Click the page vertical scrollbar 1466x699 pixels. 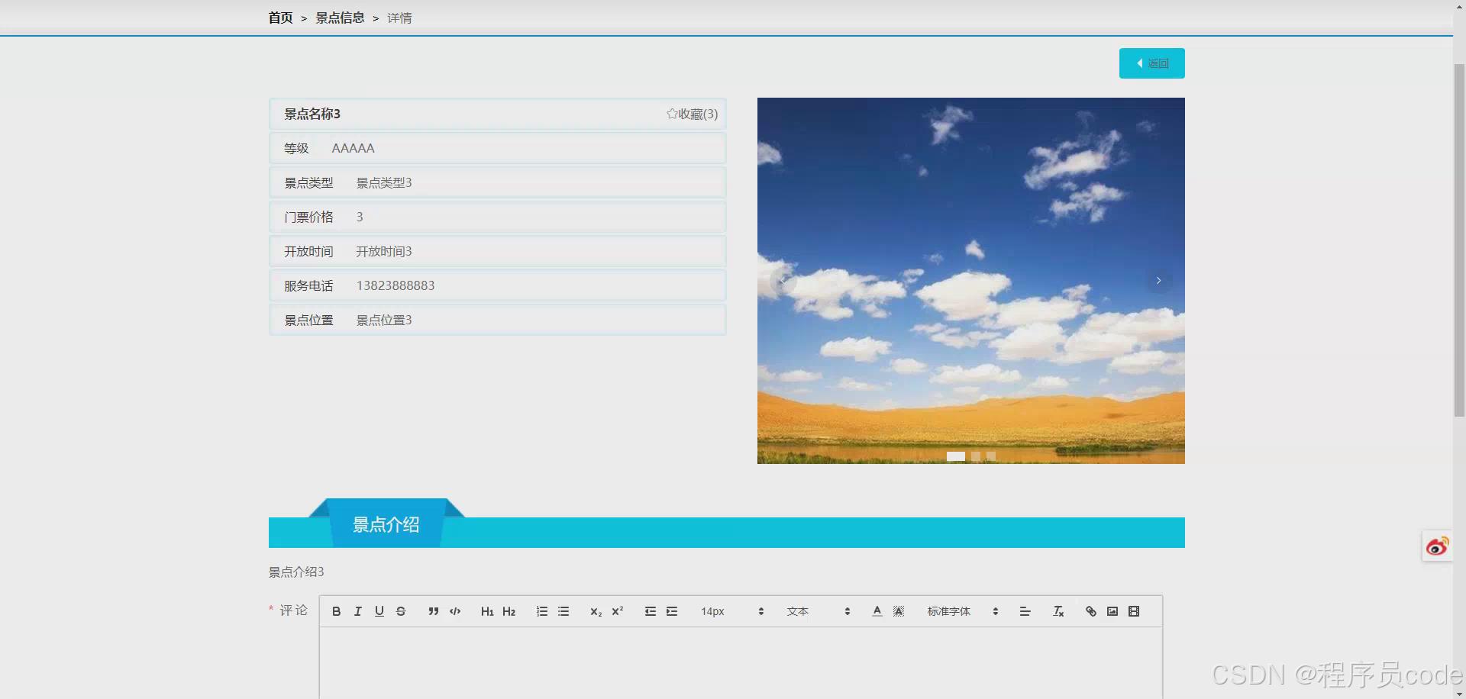pos(1459,240)
